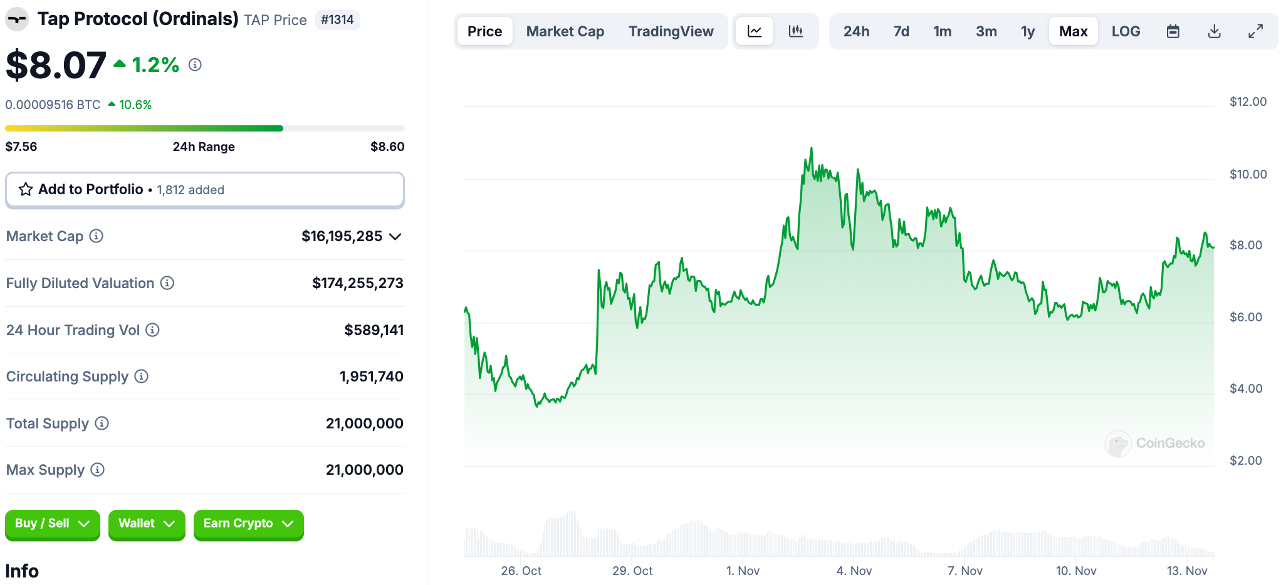Viewport: 1286px width, 585px height.
Task: Download chart data via download icon
Action: tap(1215, 31)
